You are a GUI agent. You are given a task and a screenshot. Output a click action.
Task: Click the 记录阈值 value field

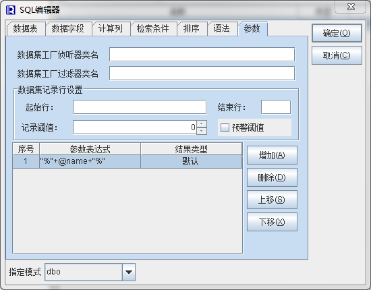(x=135, y=127)
